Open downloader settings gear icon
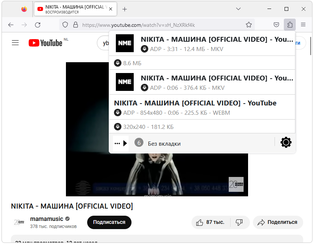Screen dimensions: 314x244 click(x=286, y=142)
